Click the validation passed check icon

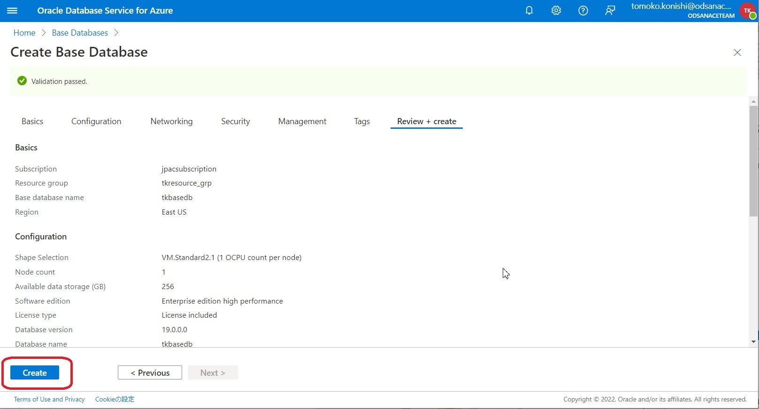coord(22,81)
